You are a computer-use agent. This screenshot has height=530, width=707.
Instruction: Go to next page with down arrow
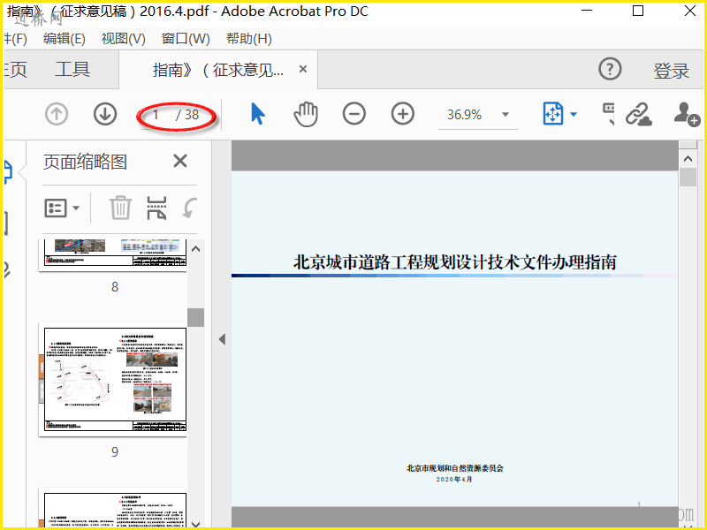click(x=105, y=114)
